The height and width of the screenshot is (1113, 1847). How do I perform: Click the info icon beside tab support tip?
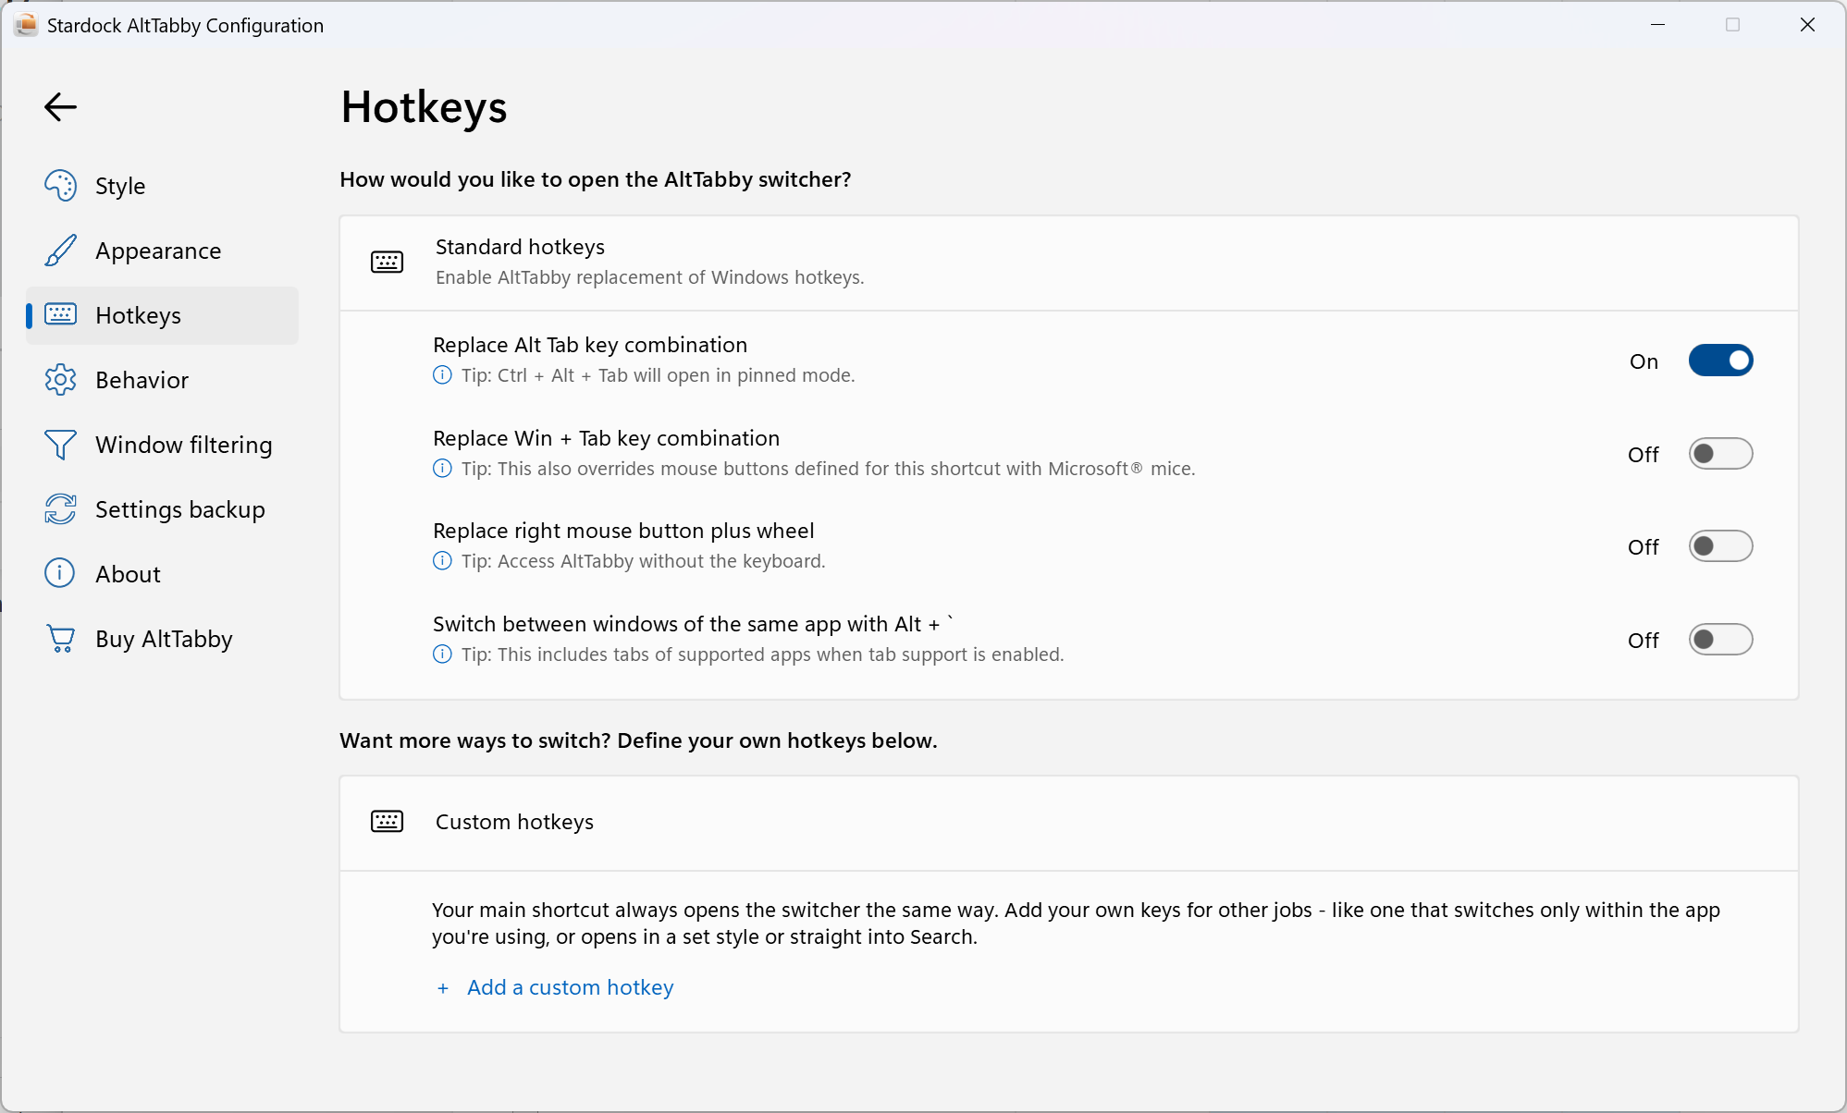pyautogui.click(x=443, y=654)
